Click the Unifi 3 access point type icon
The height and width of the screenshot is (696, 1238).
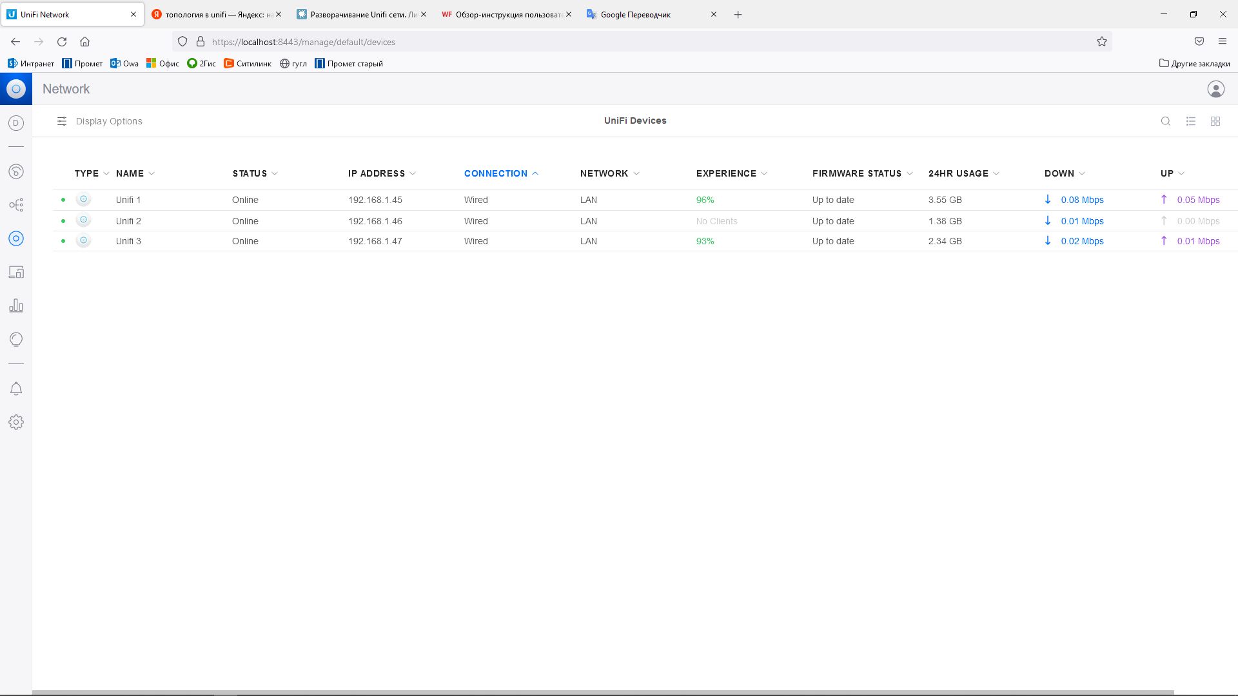[x=83, y=240]
